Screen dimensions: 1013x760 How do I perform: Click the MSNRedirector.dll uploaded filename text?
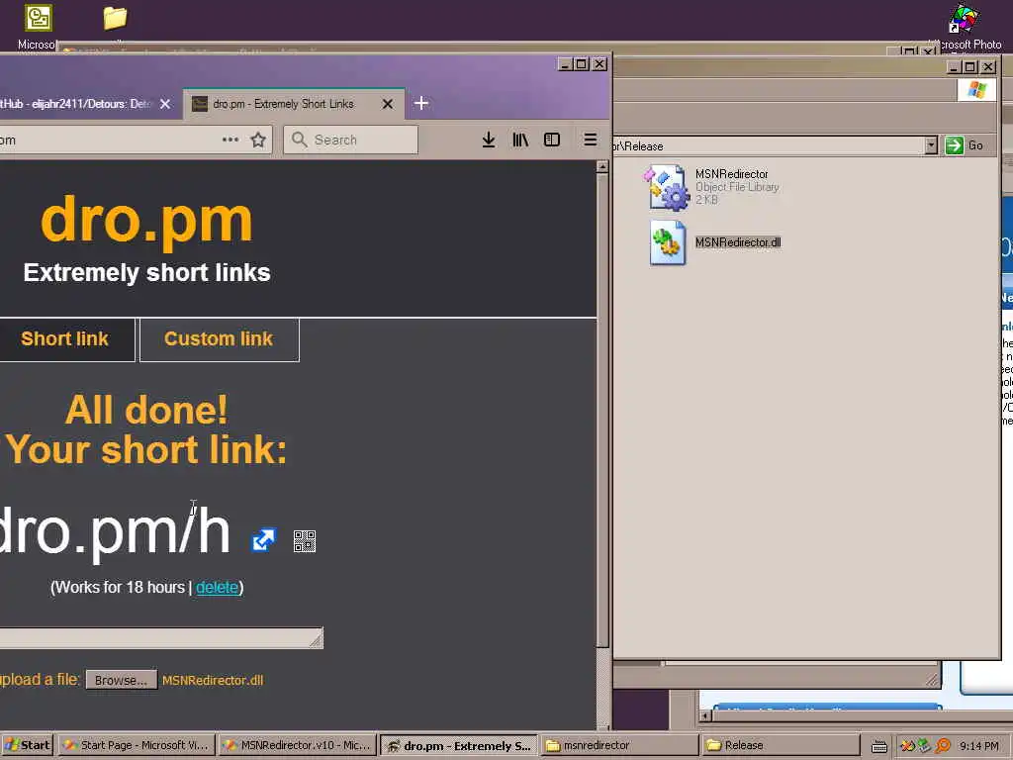click(213, 680)
